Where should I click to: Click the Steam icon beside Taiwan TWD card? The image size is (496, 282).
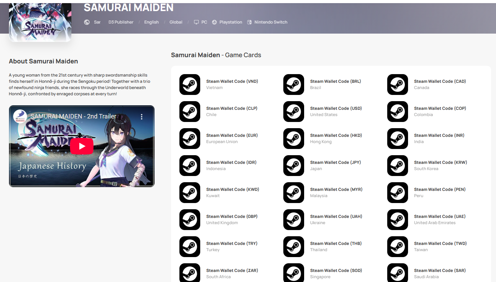click(398, 247)
